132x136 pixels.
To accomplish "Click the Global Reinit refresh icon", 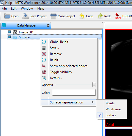I will [44, 42].
